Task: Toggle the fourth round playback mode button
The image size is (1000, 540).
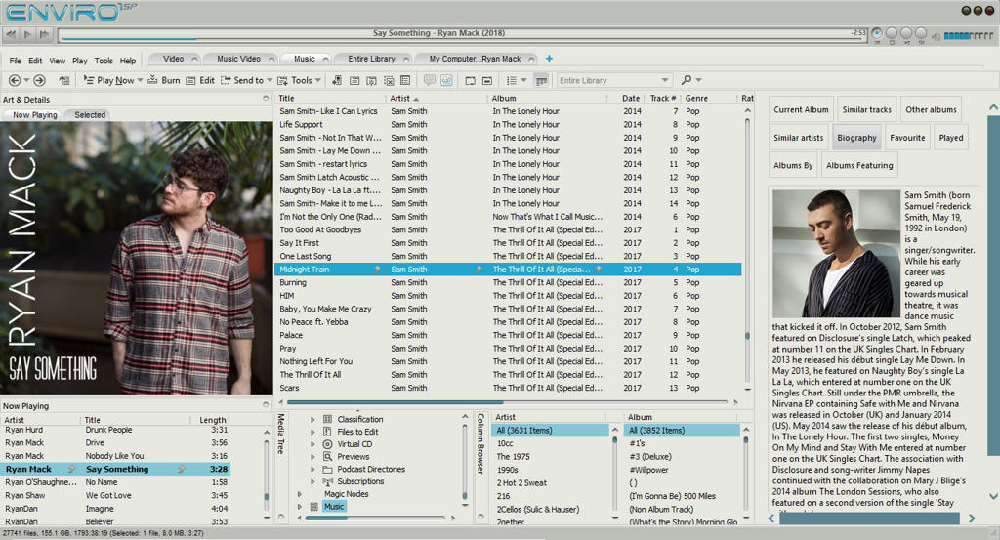Action: tap(921, 33)
